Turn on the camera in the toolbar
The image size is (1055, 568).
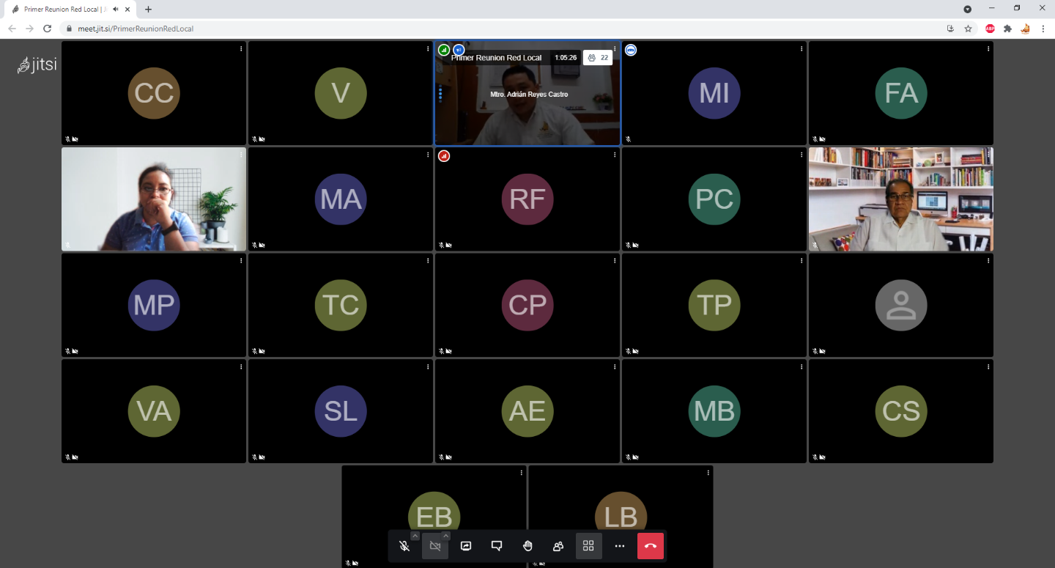click(x=434, y=546)
